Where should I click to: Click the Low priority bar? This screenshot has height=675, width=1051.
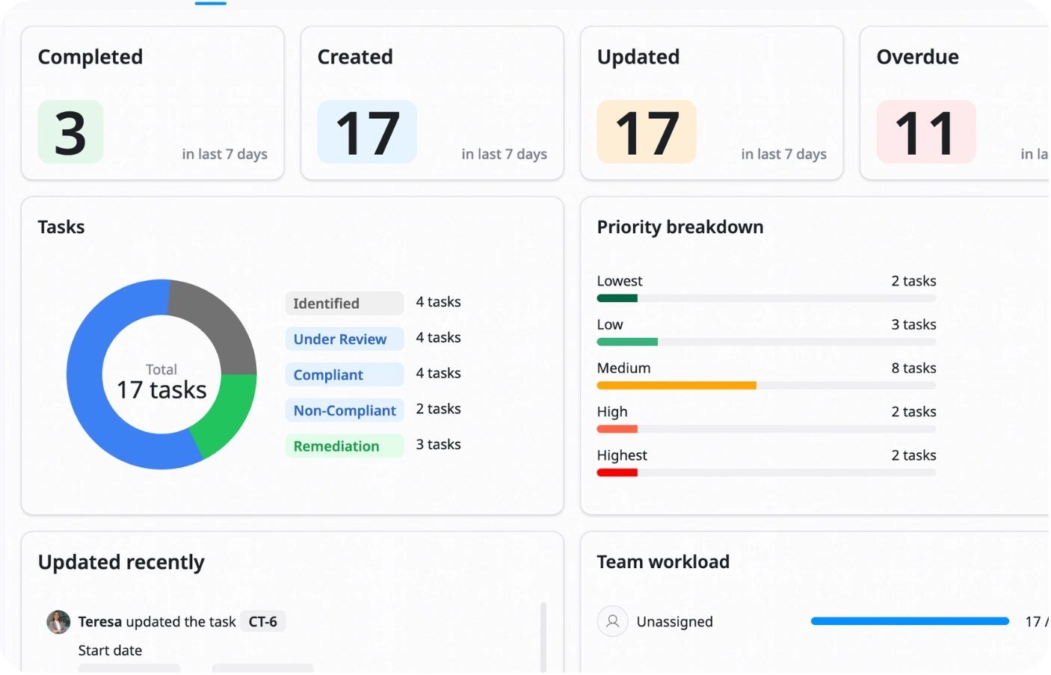(766, 342)
